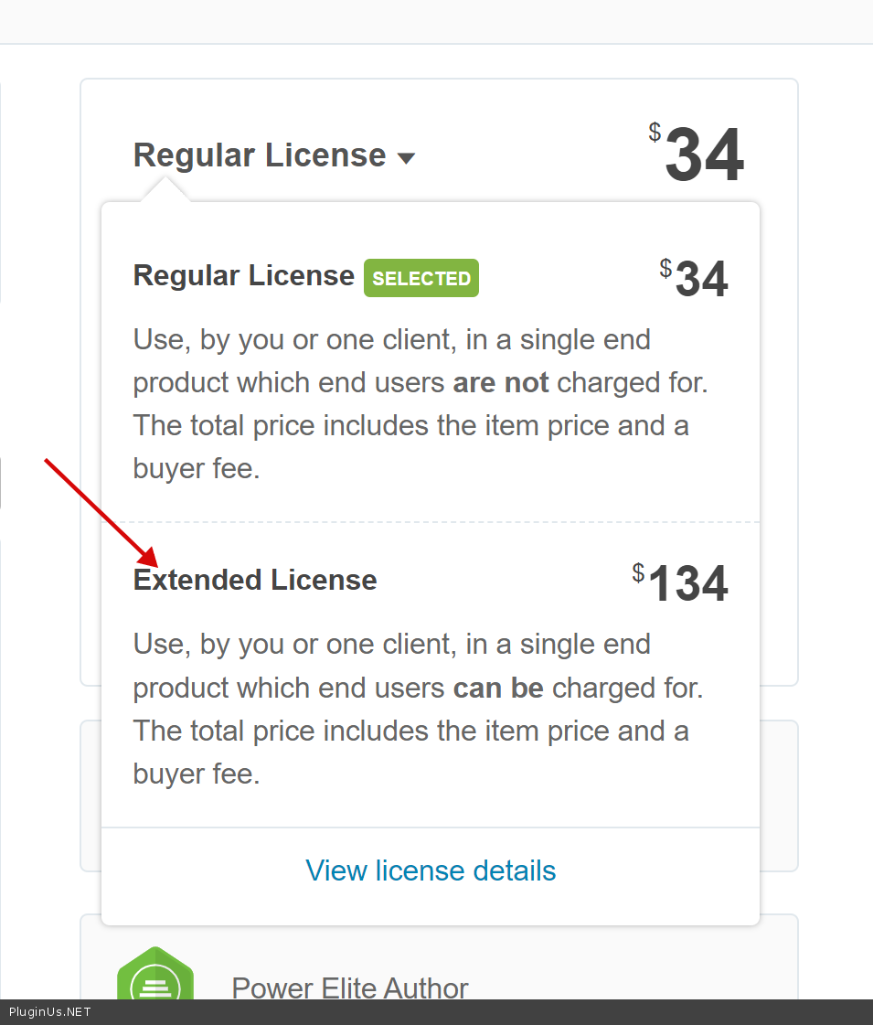Click the caret arrow beside Regular License heading
The width and height of the screenshot is (873, 1025).
pos(407,158)
